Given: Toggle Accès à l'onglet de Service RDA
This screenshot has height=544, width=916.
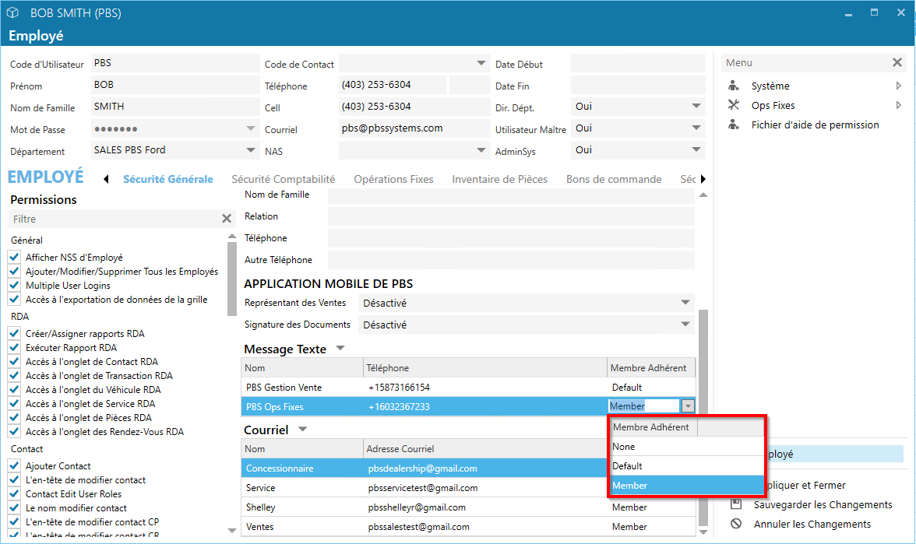Looking at the screenshot, I should tap(14, 403).
